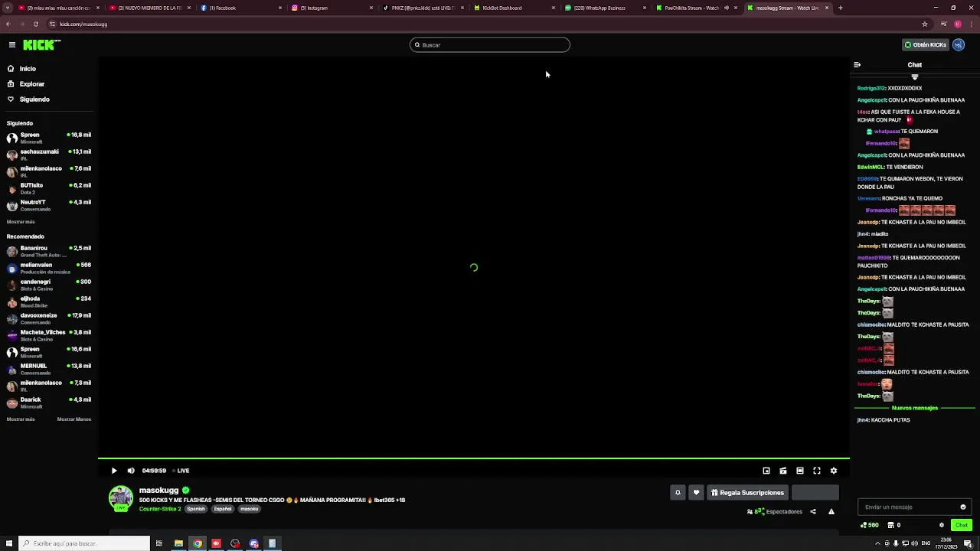Reload the kick.com page
The width and height of the screenshot is (980, 551).
pos(35,24)
